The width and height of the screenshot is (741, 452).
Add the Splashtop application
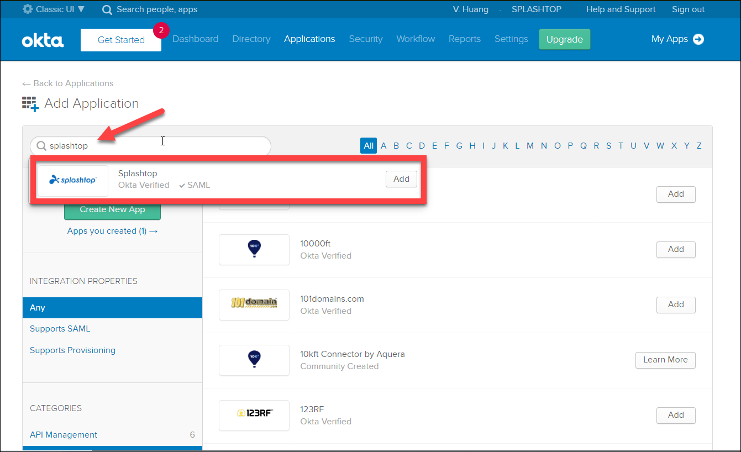[401, 179]
